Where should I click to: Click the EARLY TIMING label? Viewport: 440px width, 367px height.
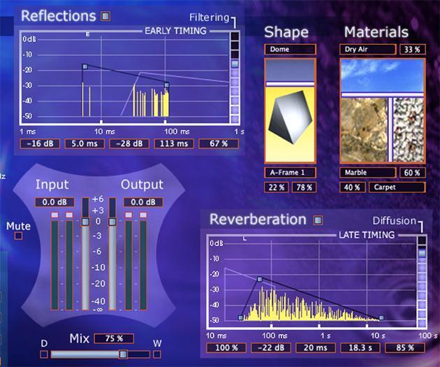point(176,31)
